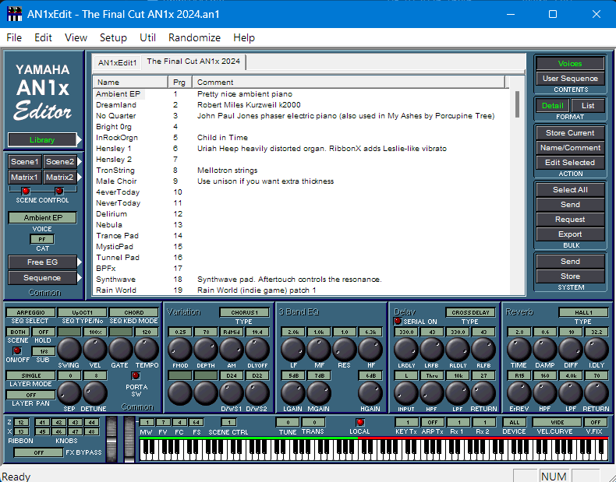
Task: Toggle the left SCENE CONTROL LED
Action: [x=26, y=191]
